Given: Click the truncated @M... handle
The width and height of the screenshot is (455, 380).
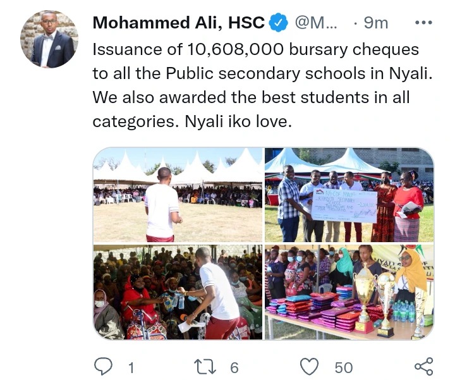Looking at the screenshot, I should click(316, 23).
